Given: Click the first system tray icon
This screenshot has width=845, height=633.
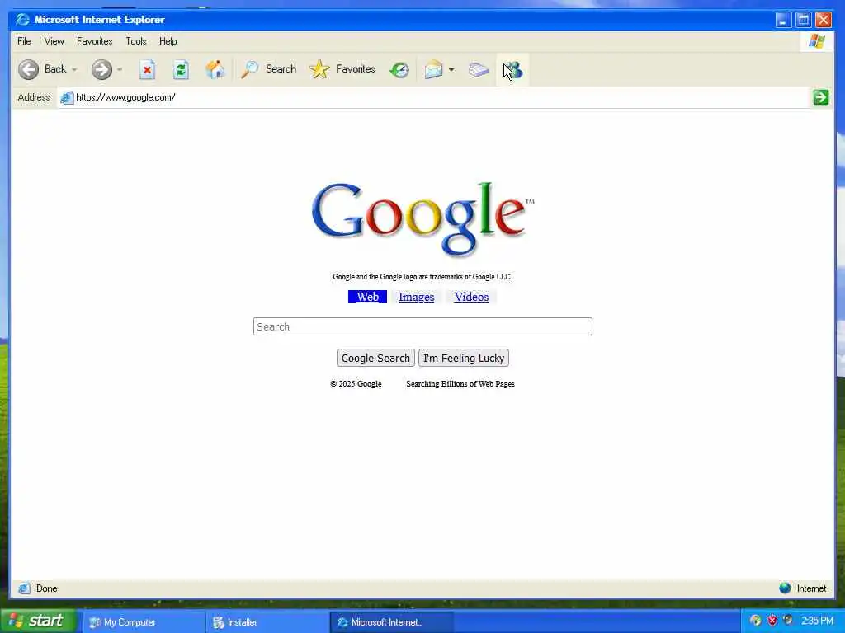Looking at the screenshot, I should tap(756, 621).
